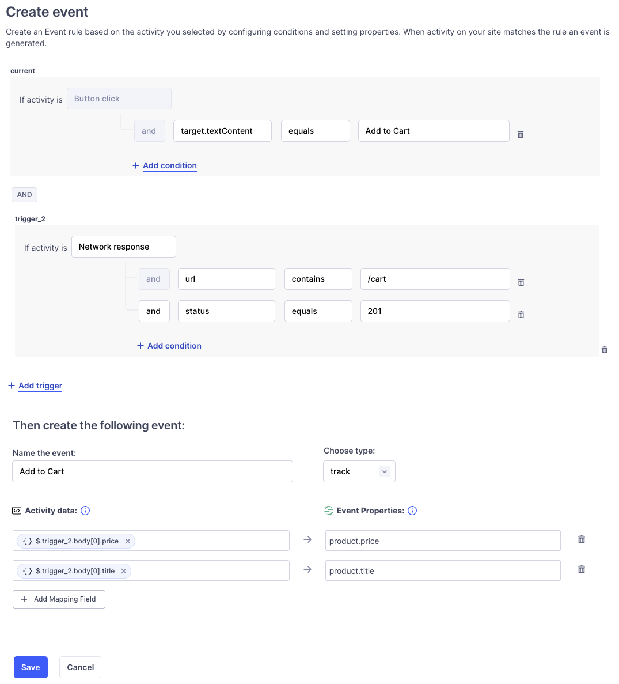Delete the target.textContent condition row
619x684 pixels.
pos(520,134)
